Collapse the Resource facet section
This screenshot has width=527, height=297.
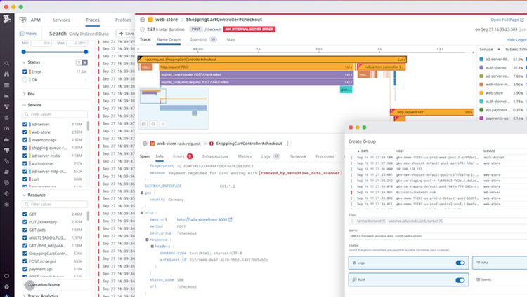[24, 195]
